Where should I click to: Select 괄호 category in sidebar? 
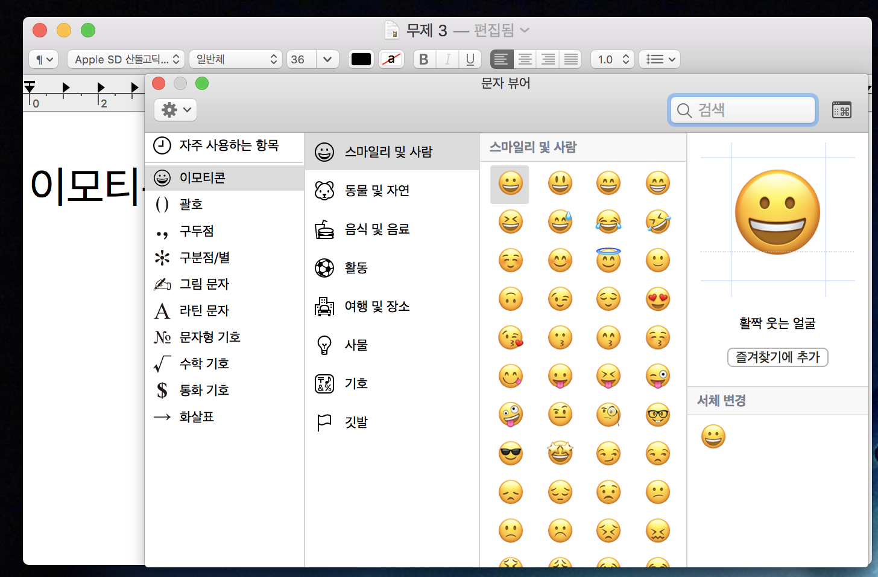click(x=224, y=204)
